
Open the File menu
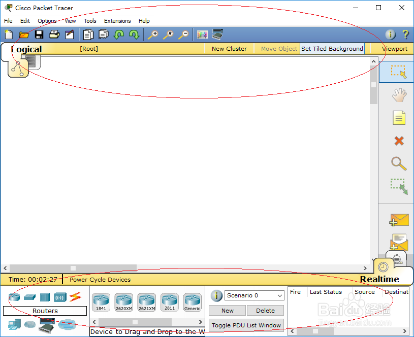pos(8,21)
